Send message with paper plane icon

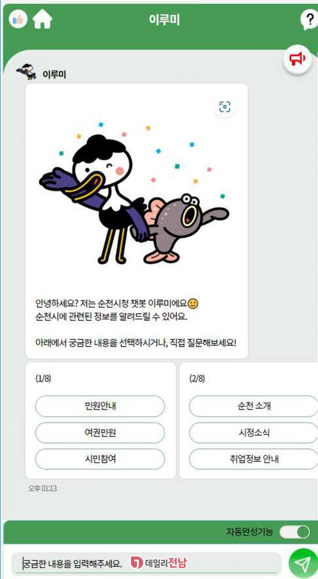(x=303, y=564)
